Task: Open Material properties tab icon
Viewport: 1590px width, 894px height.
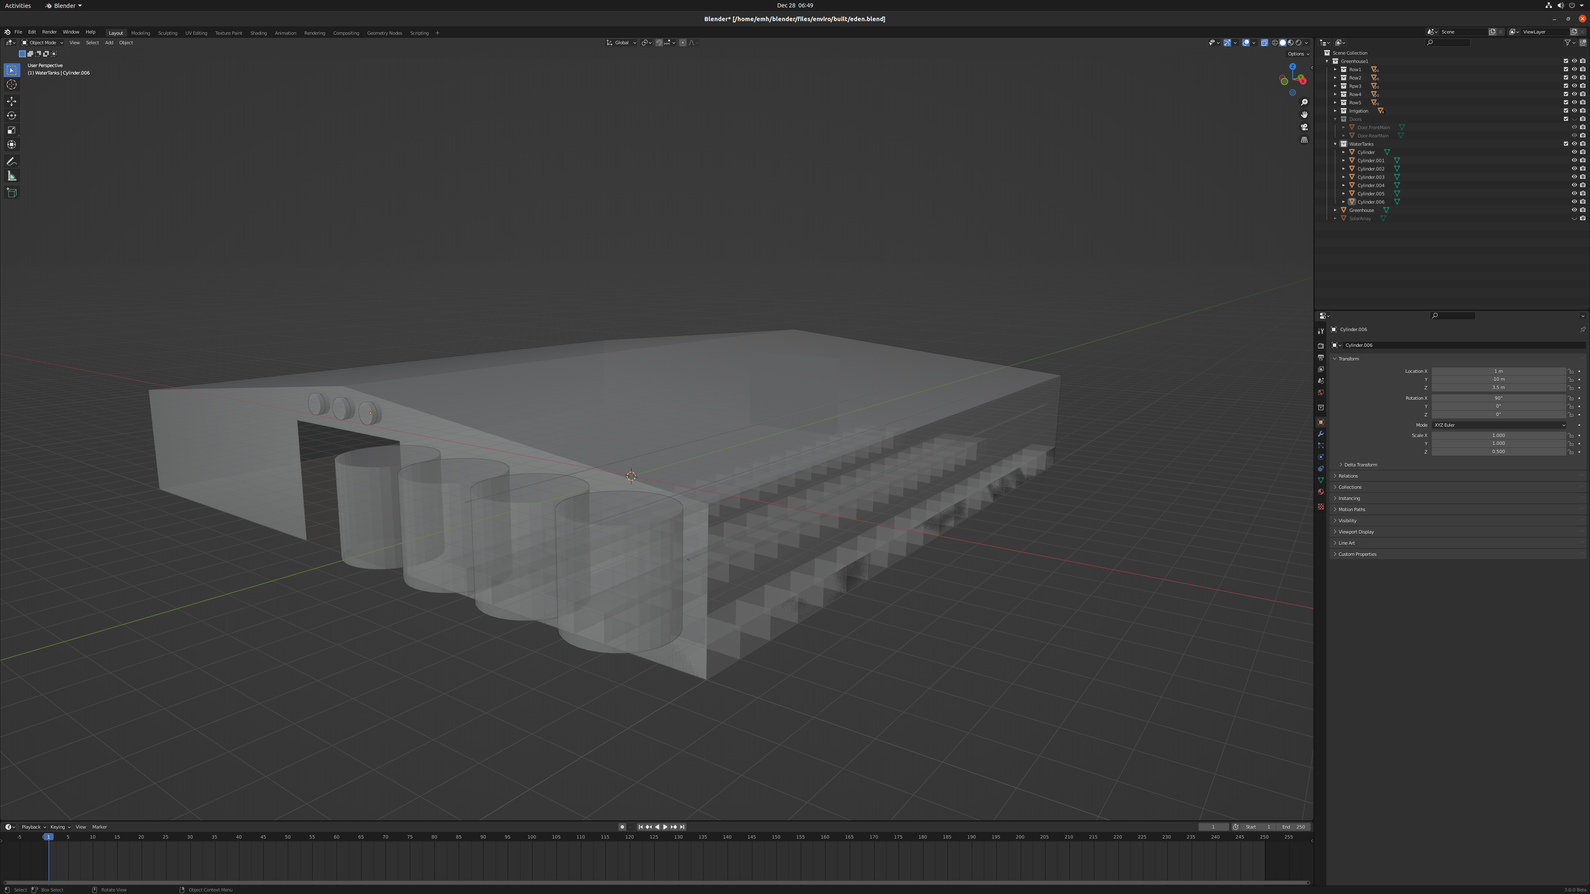Action: 1321,492
